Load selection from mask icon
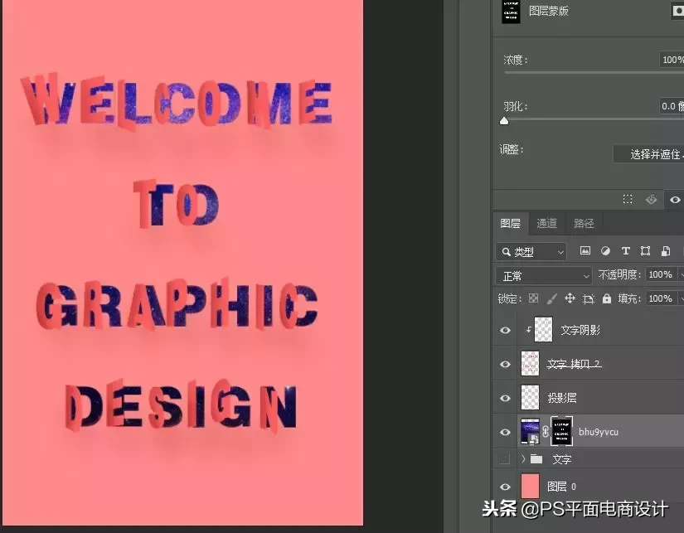The image size is (684, 533). pos(628,199)
